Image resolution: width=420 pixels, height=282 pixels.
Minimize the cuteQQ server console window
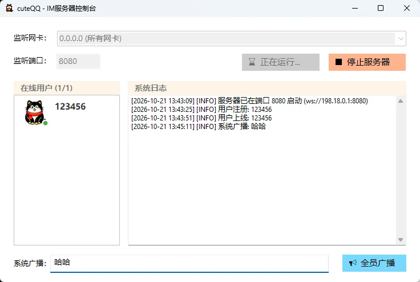355,8
